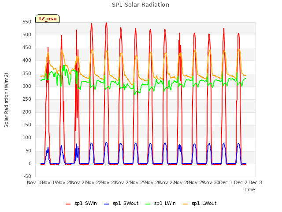282x212 pixels.
Task: Click the TZ_osu annotation label
Action: 48,19
